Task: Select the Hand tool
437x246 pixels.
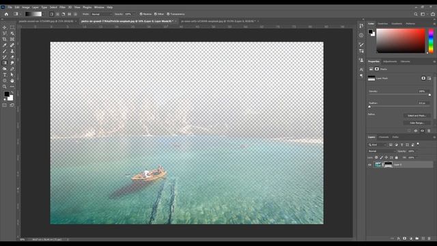Action: click(12, 81)
